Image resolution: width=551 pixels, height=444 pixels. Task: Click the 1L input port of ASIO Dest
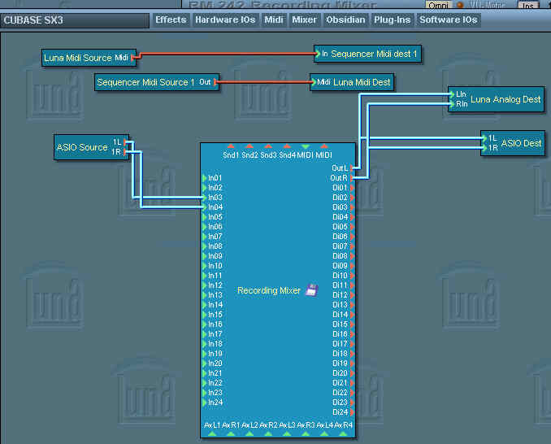tap(484, 138)
